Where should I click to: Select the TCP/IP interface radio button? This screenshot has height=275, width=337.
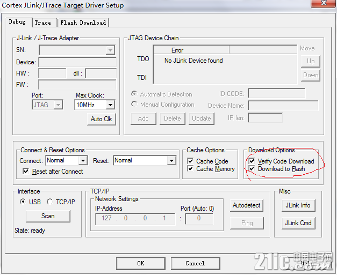click(x=50, y=202)
